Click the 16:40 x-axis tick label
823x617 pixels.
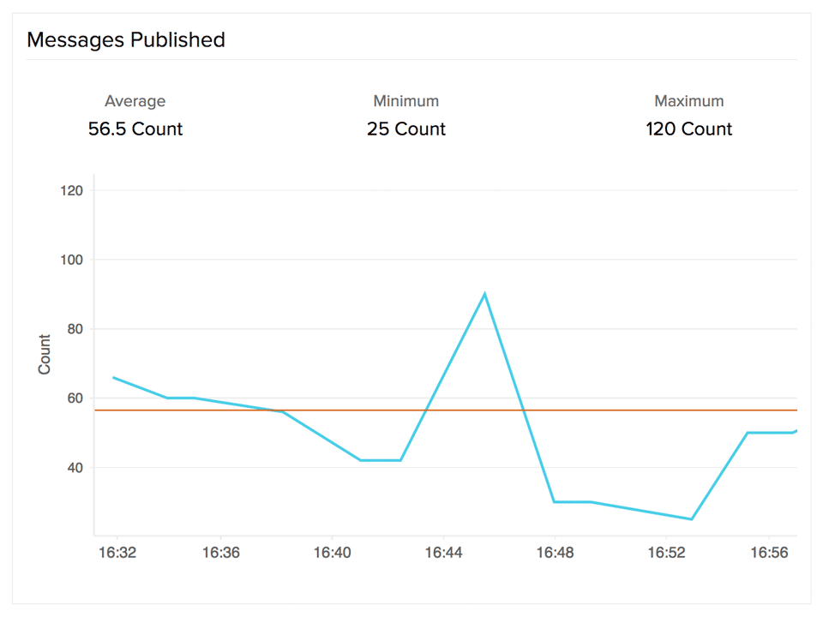[x=332, y=554]
